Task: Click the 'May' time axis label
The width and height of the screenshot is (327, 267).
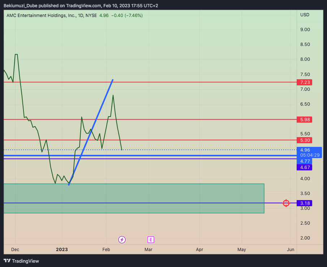Action: point(242,250)
